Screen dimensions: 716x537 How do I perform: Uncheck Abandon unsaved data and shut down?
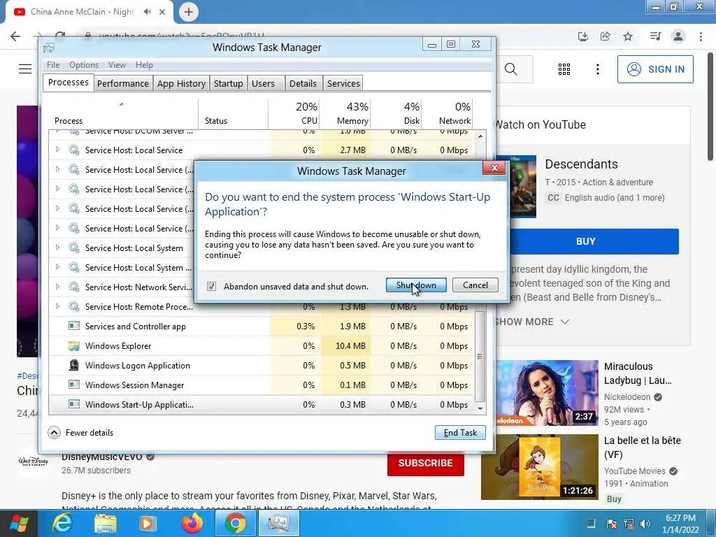coord(211,286)
